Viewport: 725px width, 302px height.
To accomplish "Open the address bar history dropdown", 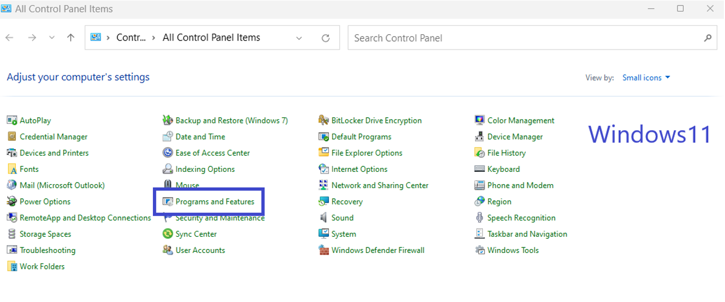I will point(299,38).
